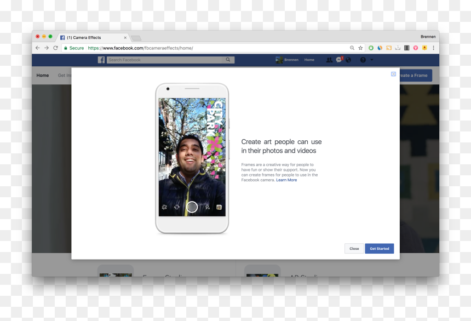Bookmark page with star icon
This screenshot has height=321, width=471.
click(360, 48)
